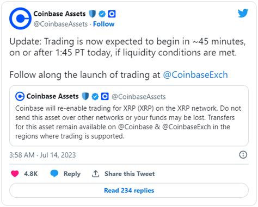Click the header's blue verified checkmark badge

[x=102, y=14]
